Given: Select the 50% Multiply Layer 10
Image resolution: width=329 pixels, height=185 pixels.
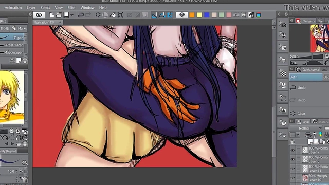Looking at the screenshot, I should tap(315, 178).
